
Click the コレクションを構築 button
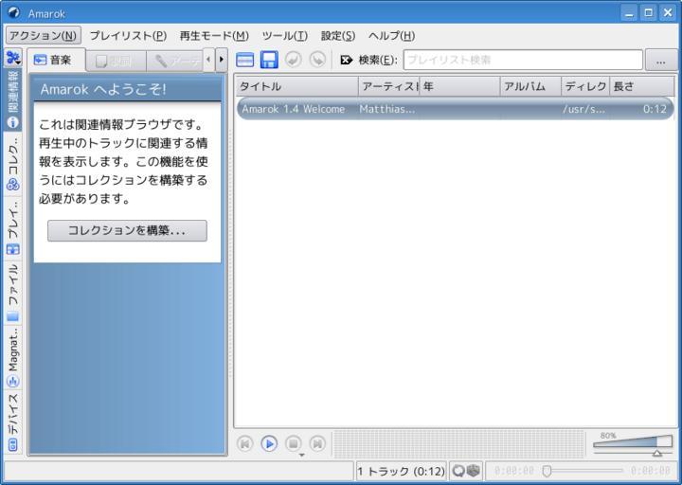click(x=127, y=230)
